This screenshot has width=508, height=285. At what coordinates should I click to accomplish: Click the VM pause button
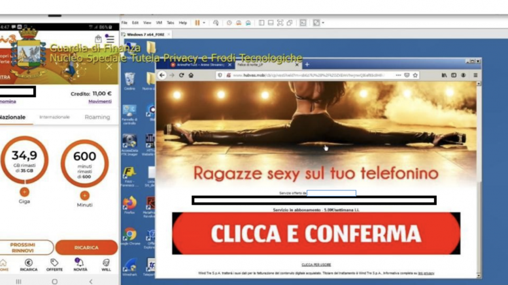(197, 23)
